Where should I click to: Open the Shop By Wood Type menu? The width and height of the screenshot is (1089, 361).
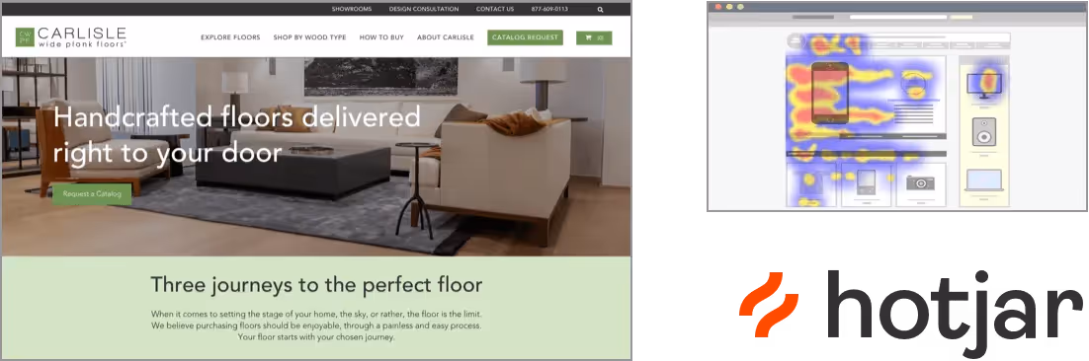click(309, 37)
